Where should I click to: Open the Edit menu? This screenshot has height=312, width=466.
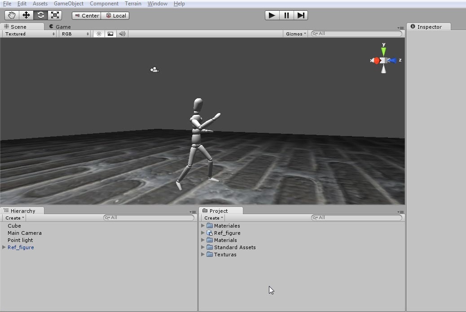tap(22, 4)
